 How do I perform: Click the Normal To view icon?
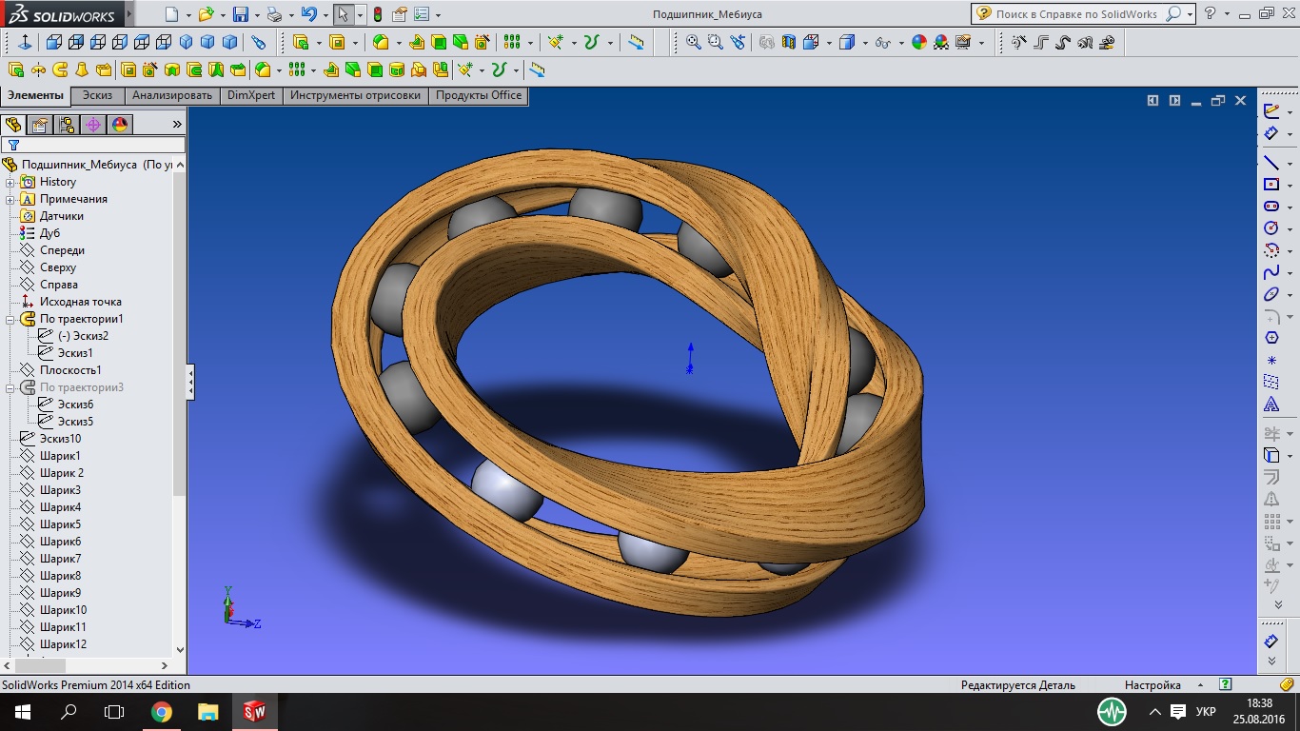pyautogui.click(x=24, y=42)
